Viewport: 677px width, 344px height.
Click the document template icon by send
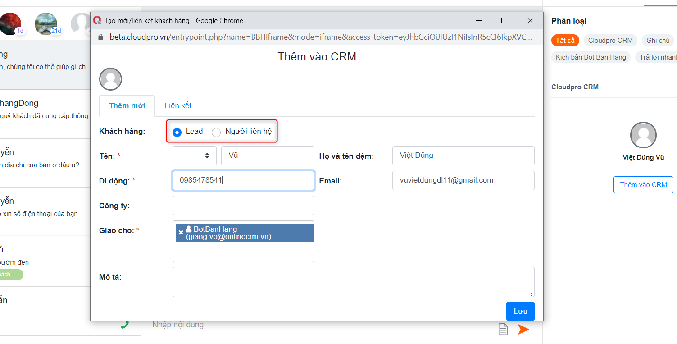coord(503,330)
